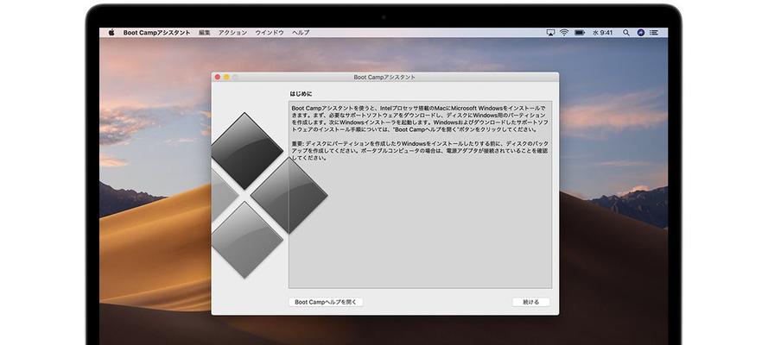Screen dimensions: 768x345
Task: Open Spotlight search magnifier
Action: click(626, 32)
